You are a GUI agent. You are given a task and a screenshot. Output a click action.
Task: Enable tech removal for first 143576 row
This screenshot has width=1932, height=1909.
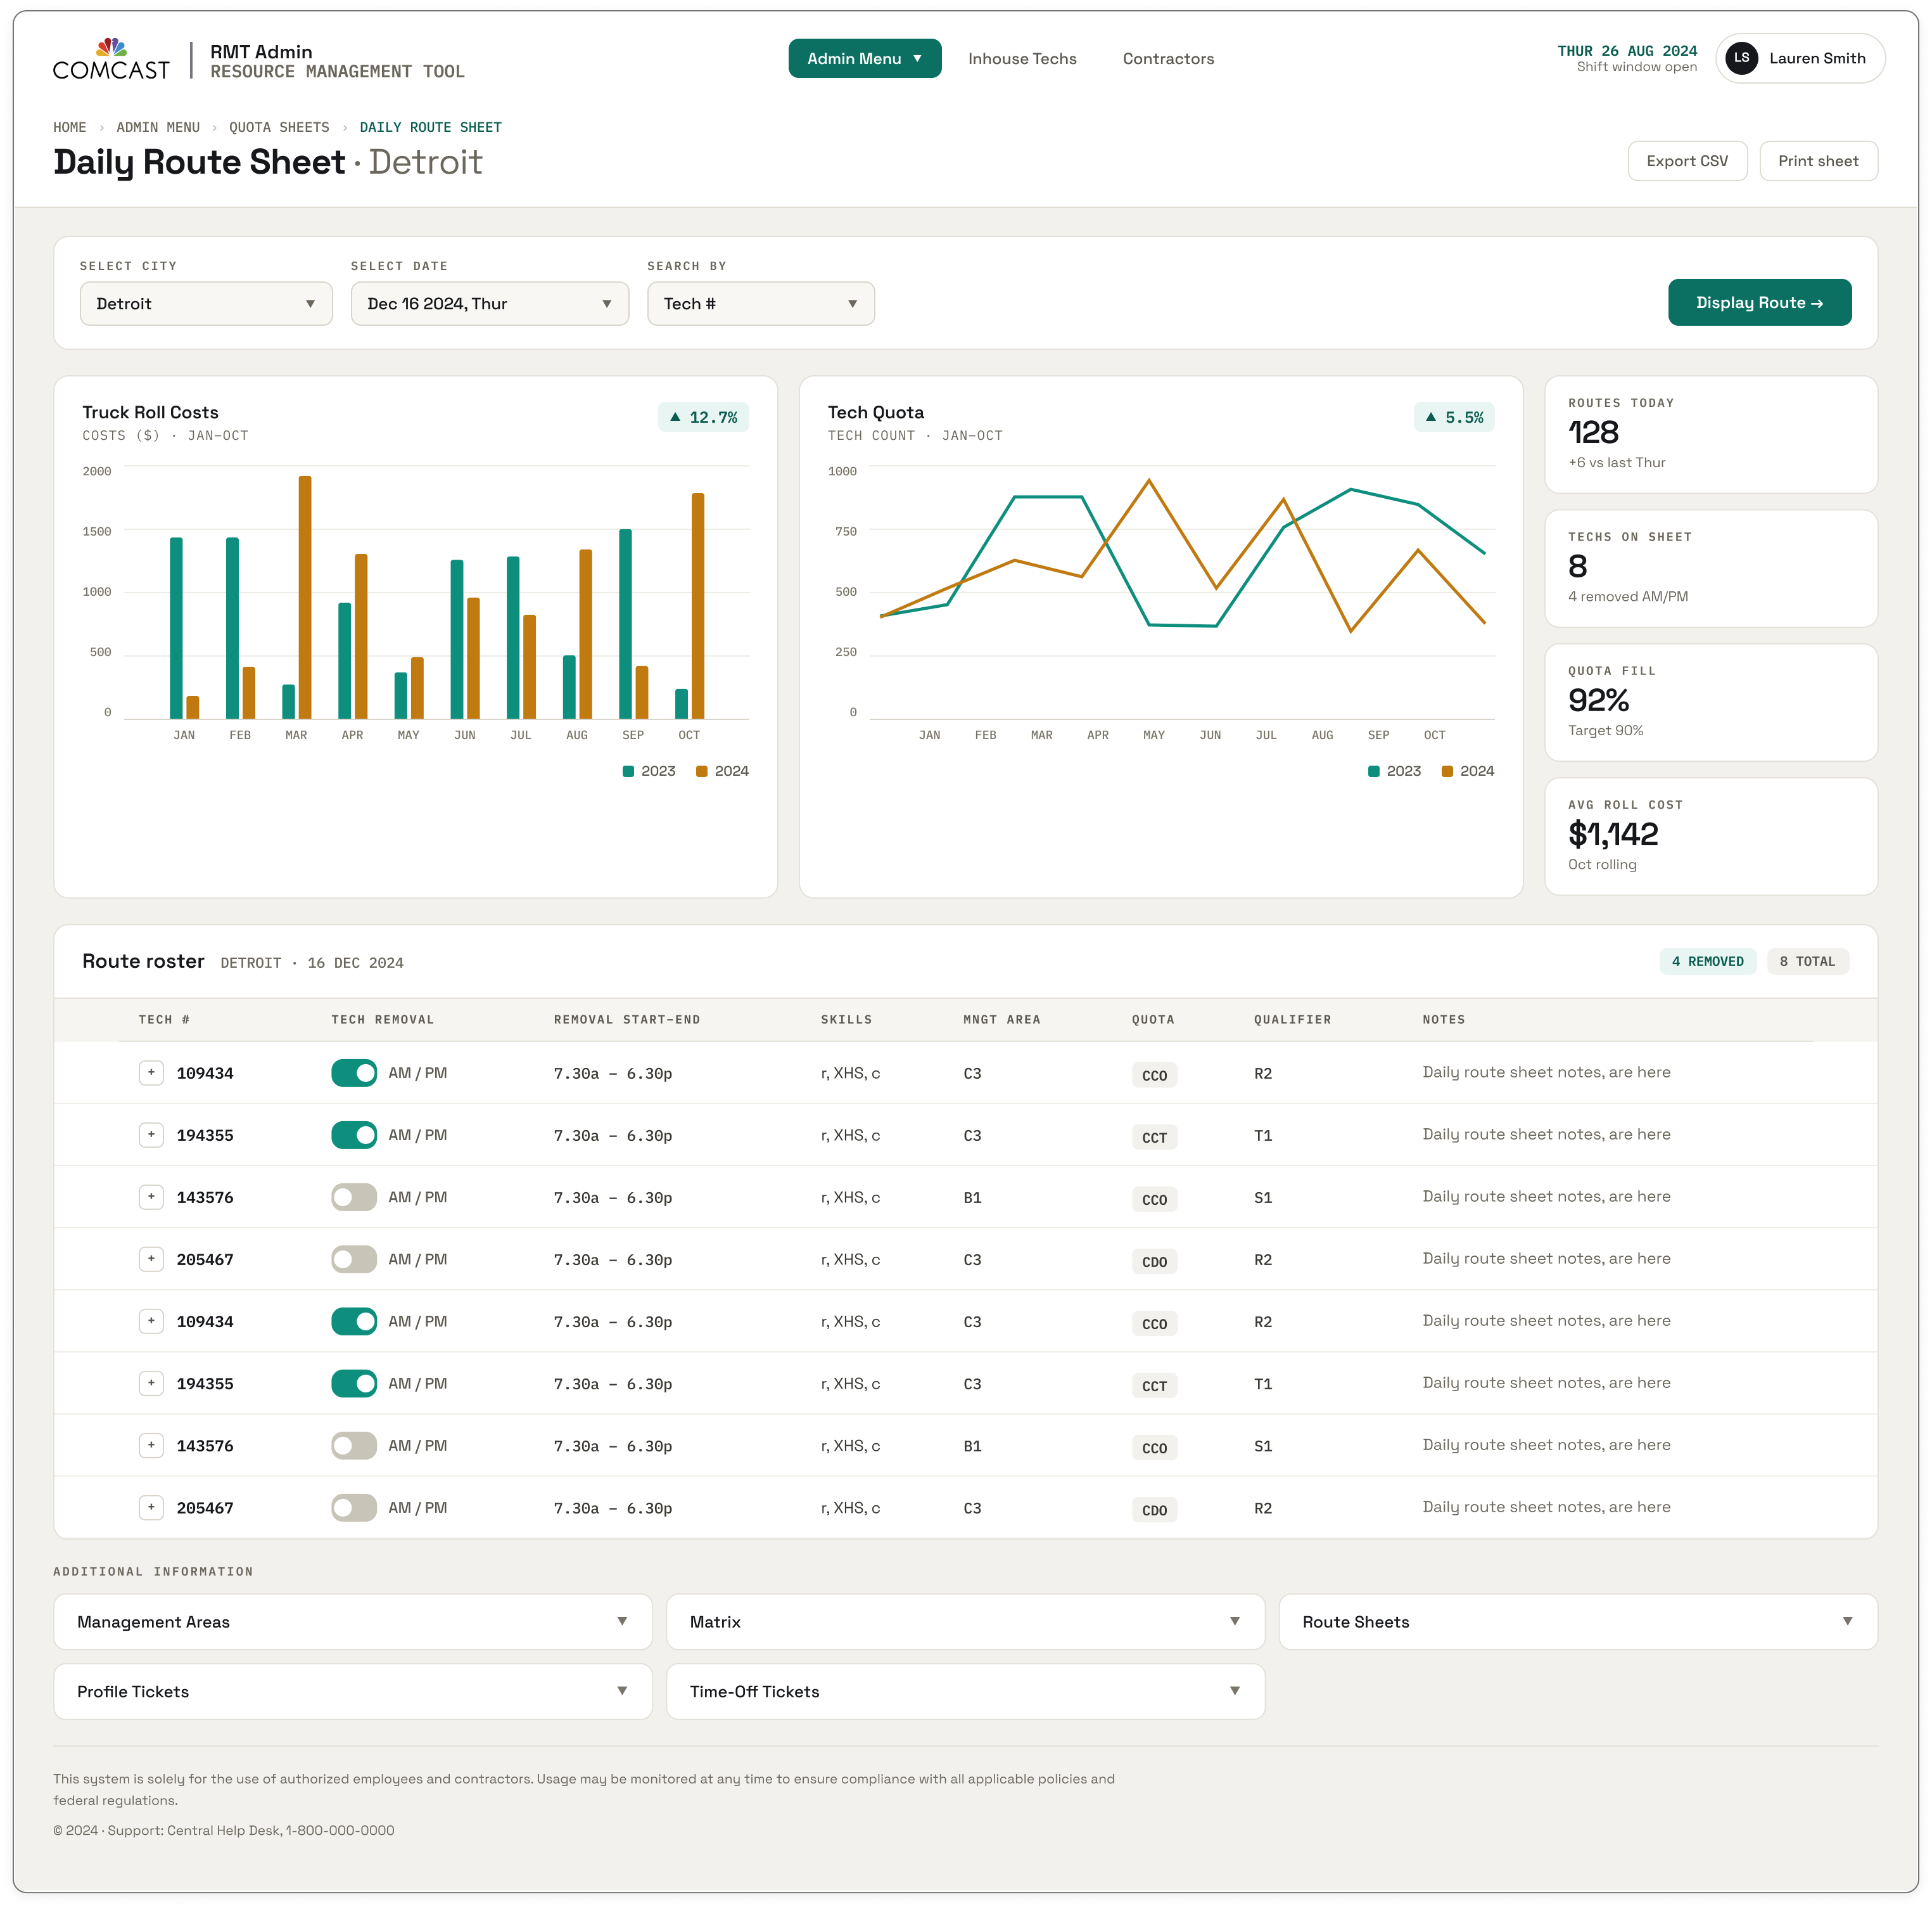point(354,1197)
